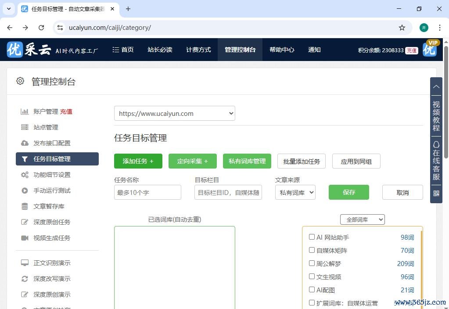Click the red 充值 badge next to balance

tap(412, 50)
